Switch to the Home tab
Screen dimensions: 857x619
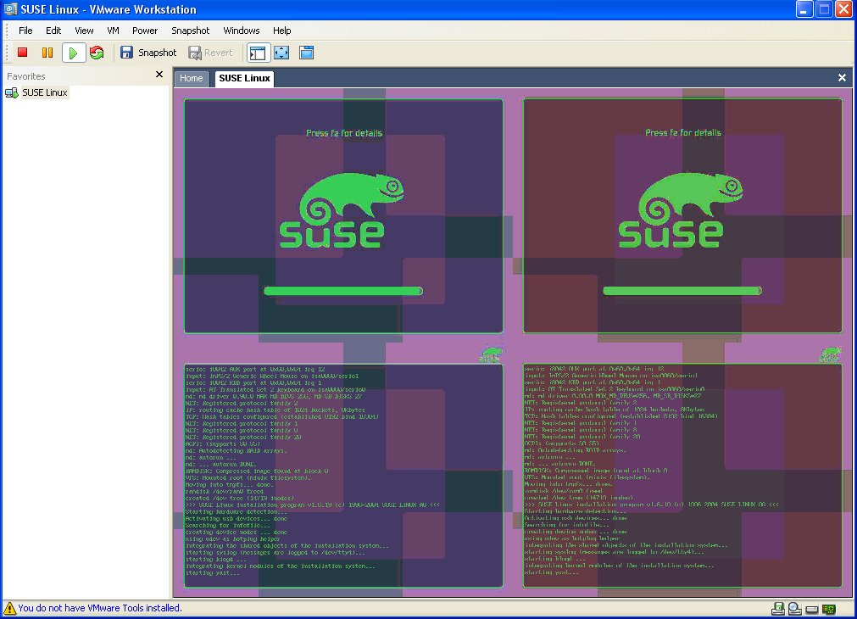[x=192, y=78]
